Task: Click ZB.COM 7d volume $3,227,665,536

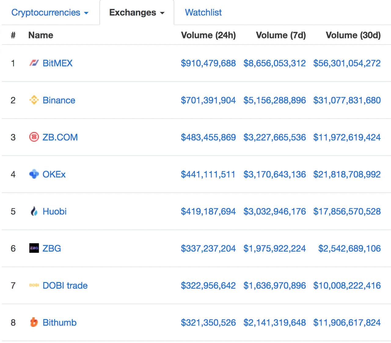Action: click(275, 137)
